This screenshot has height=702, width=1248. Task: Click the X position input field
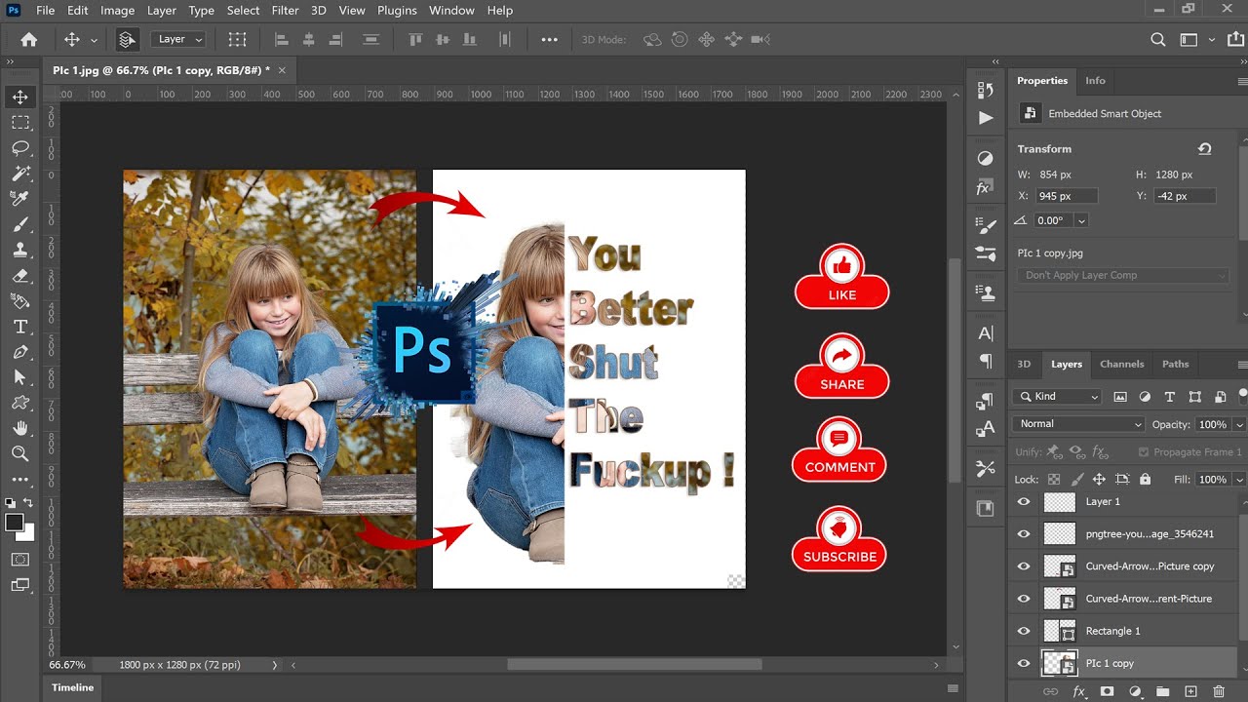[x=1067, y=197]
